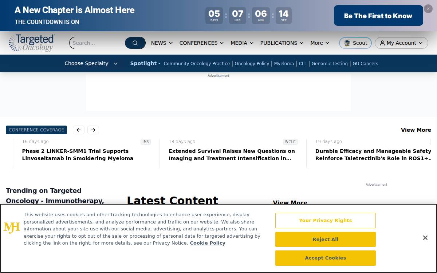Open Genomic Testing spotlight link
Image resolution: width=437 pixels, height=273 pixels.
click(330, 64)
